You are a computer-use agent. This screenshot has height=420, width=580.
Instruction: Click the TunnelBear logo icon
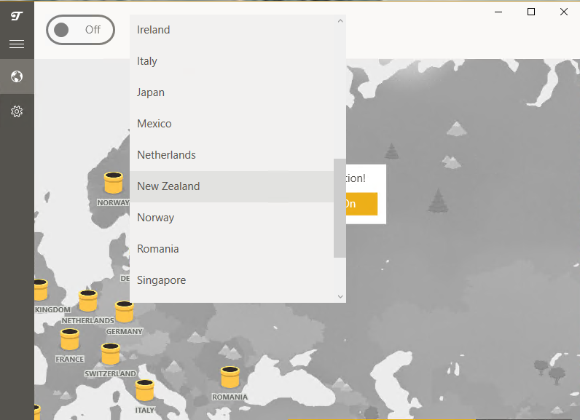17,16
